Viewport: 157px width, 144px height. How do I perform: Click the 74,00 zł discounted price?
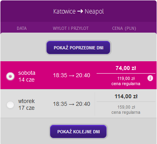[126, 68]
